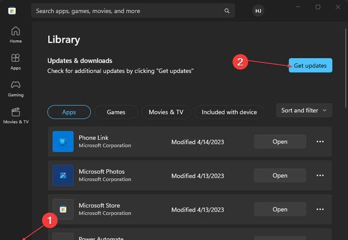This screenshot has height=240, width=348.
Task: Open Microsoft Store from library list
Action: point(280,209)
